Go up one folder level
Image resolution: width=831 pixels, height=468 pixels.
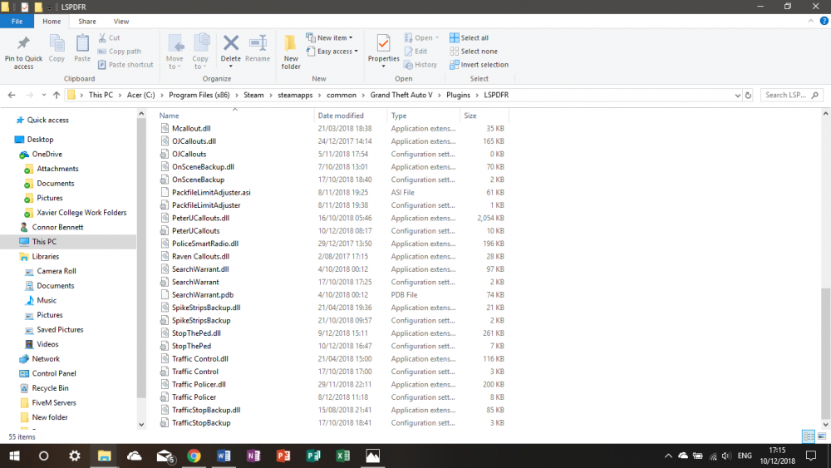tap(57, 95)
